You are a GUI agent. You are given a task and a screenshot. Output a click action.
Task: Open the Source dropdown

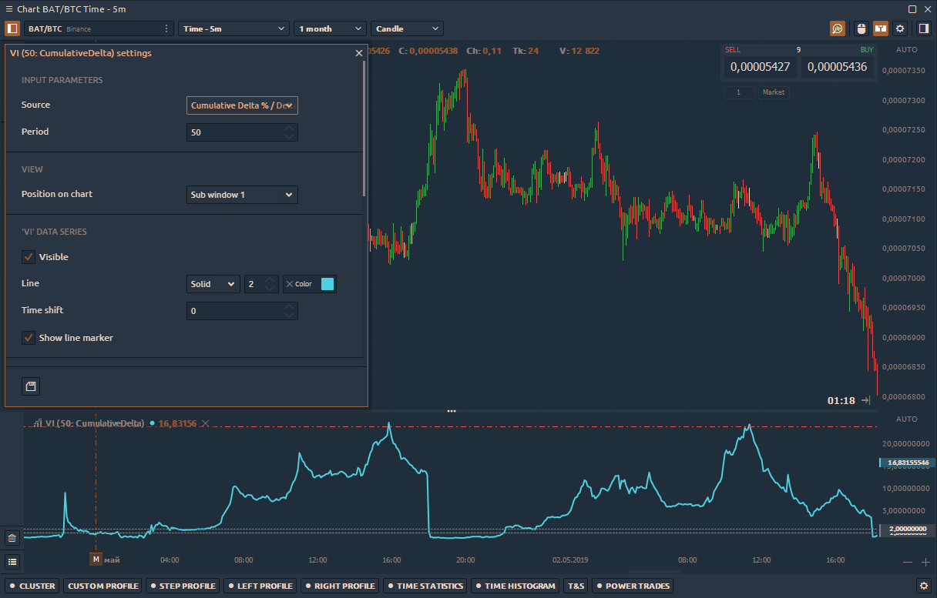click(x=242, y=105)
